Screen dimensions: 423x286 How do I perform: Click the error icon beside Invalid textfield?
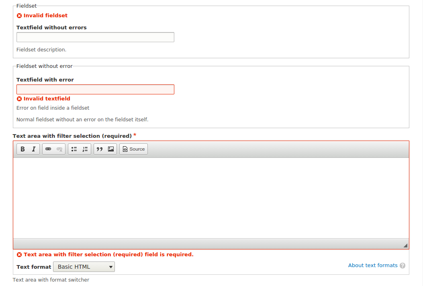click(19, 98)
